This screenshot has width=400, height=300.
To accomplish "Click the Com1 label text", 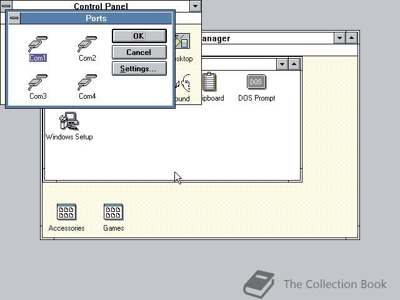I will 37,58.
